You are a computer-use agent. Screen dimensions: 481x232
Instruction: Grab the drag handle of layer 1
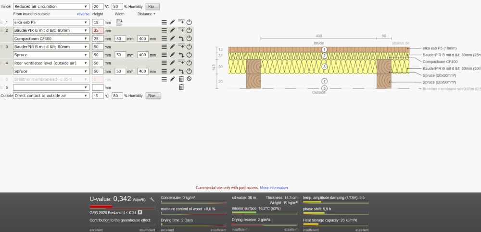(x=1, y=23)
